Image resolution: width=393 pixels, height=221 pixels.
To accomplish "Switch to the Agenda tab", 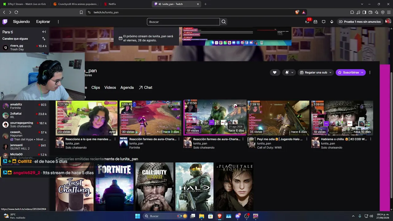I will click(x=127, y=87).
